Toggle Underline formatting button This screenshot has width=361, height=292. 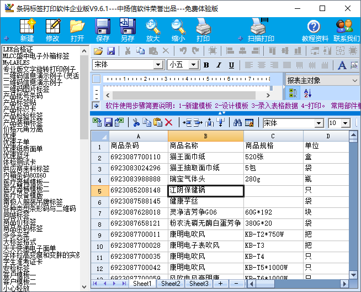(x=231, y=65)
